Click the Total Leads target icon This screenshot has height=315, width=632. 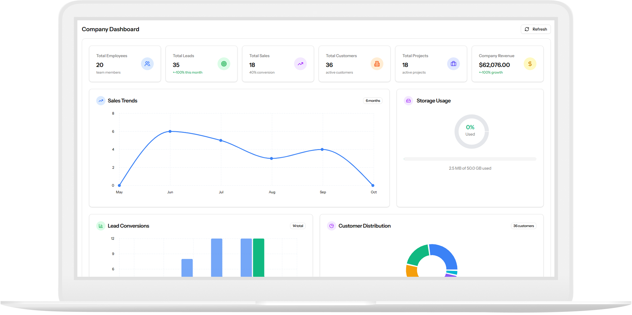coord(224,64)
